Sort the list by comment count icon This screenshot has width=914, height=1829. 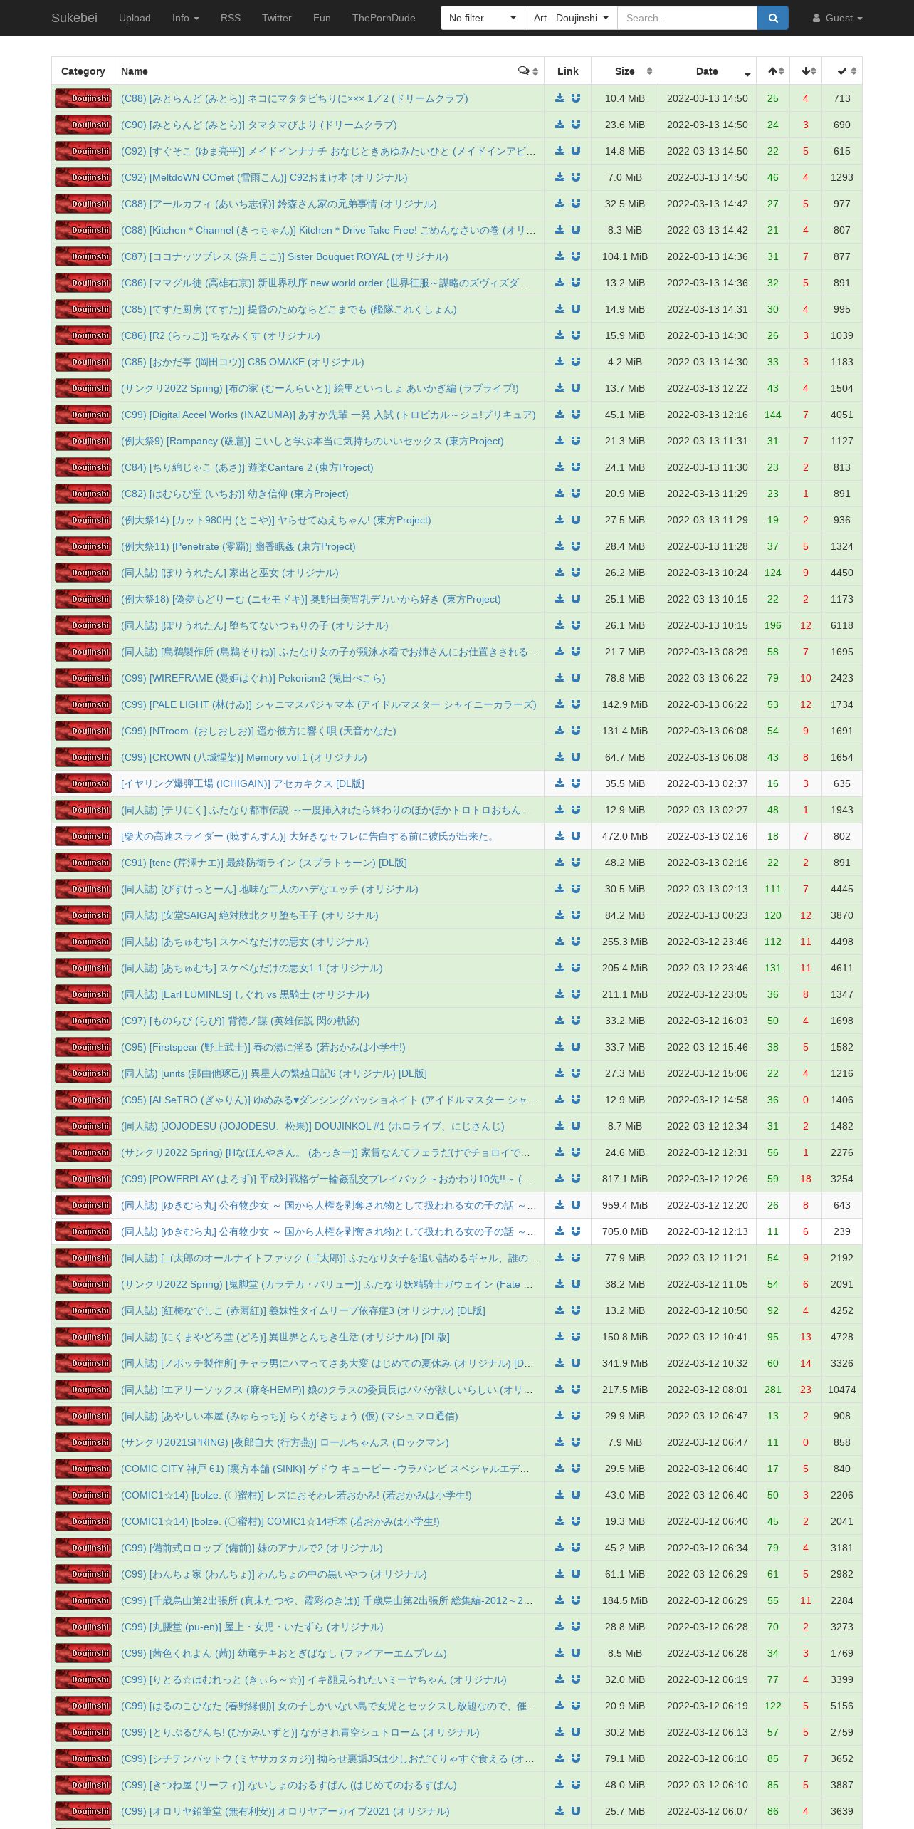[527, 71]
